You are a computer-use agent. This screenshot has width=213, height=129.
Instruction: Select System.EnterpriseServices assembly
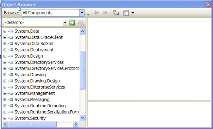click(x=40, y=87)
